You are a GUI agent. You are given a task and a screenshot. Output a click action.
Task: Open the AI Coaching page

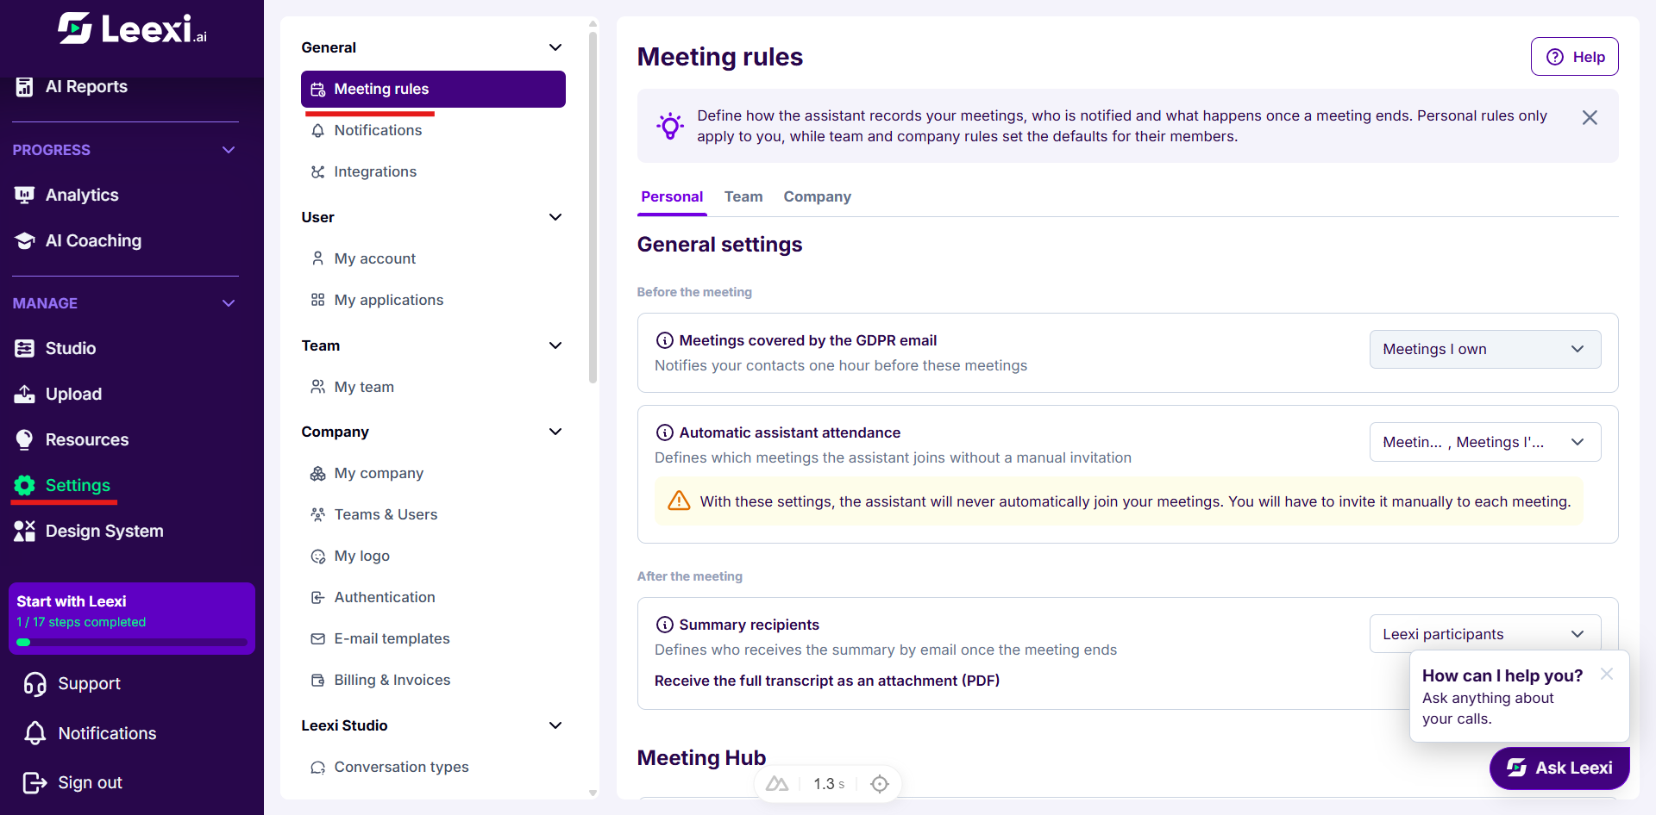(x=78, y=241)
